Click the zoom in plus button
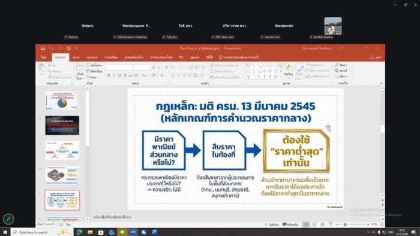The width and height of the screenshot is (420, 236). pos(368,225)
